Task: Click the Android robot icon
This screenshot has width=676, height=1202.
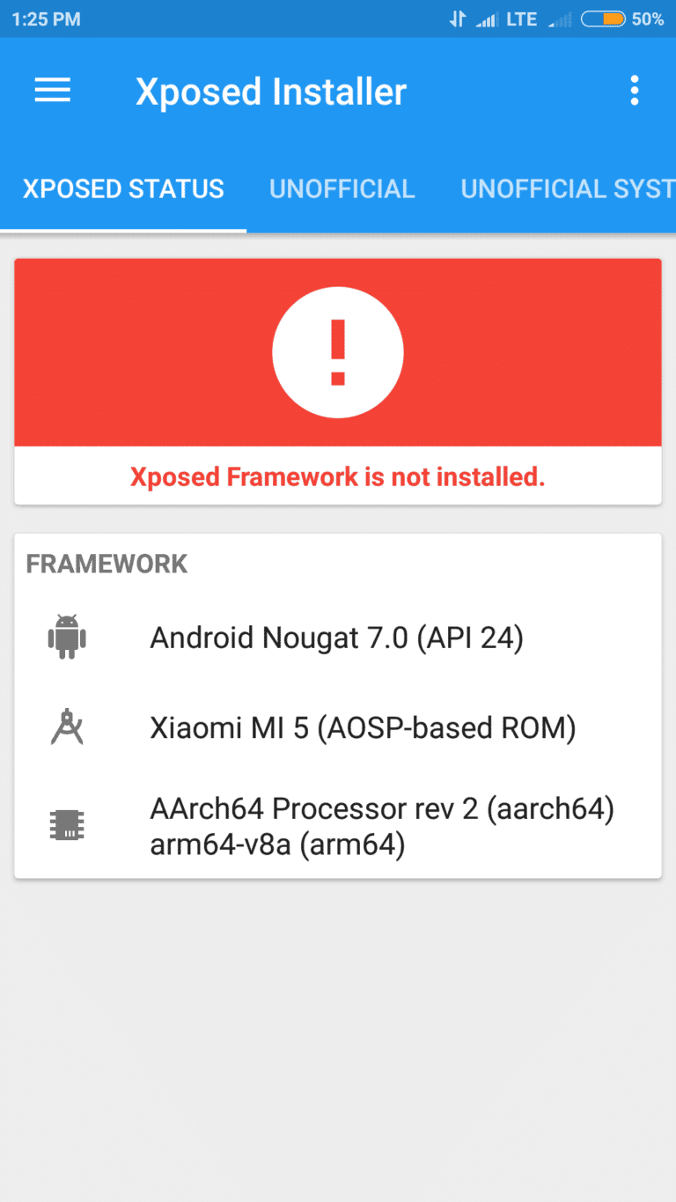Action: [68, 637]
